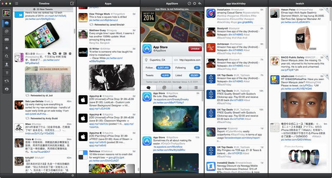332x178 pixels.
Task: Open Mentions via the @ sidebar icon
Action: pyautogui.click(x=7, y=32)
